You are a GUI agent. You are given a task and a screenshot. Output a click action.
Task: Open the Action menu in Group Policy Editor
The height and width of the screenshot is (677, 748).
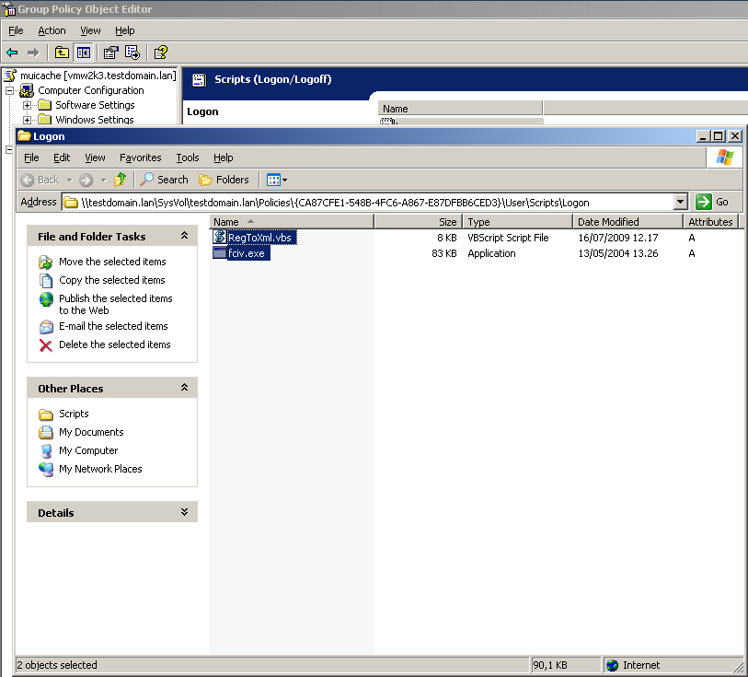(x=52, y=30)
